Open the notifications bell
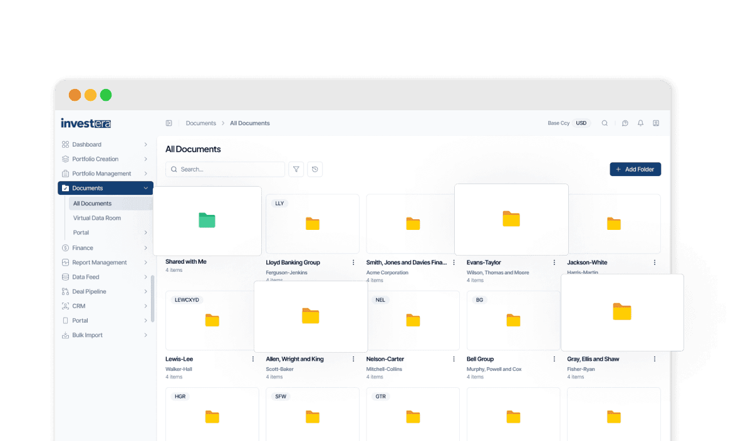This screenshot has height=441, width=738. 640,123
